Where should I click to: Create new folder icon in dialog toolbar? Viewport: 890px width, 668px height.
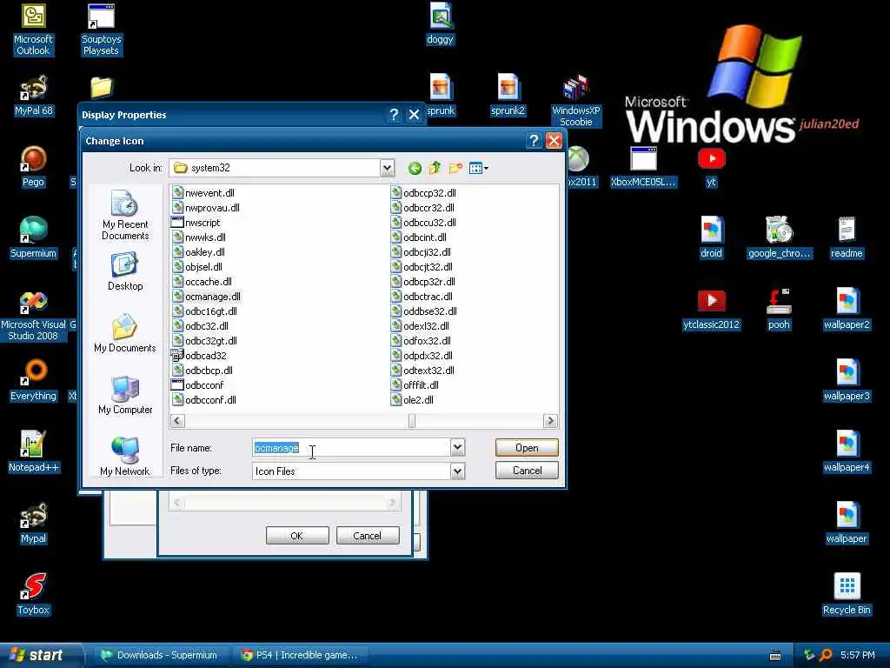pos(455,168)
